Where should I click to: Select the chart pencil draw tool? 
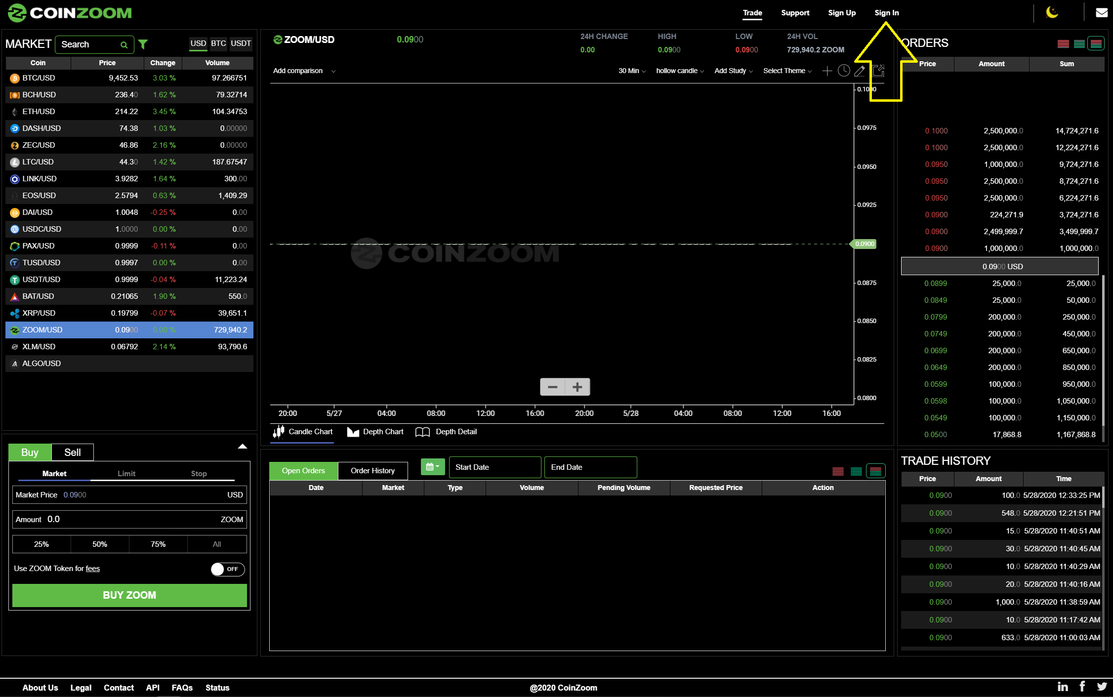pos(860,71)
